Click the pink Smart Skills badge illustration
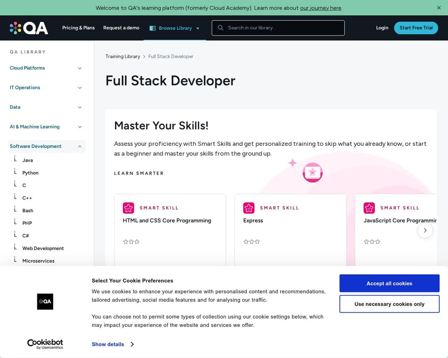This screenshot has width=448, height=358. (x=313, y=172)
